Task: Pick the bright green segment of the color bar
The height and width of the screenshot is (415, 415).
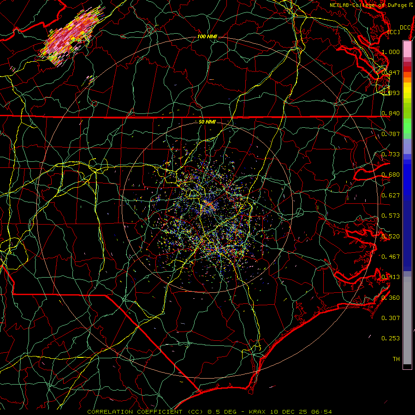Action: pos(407,126)
